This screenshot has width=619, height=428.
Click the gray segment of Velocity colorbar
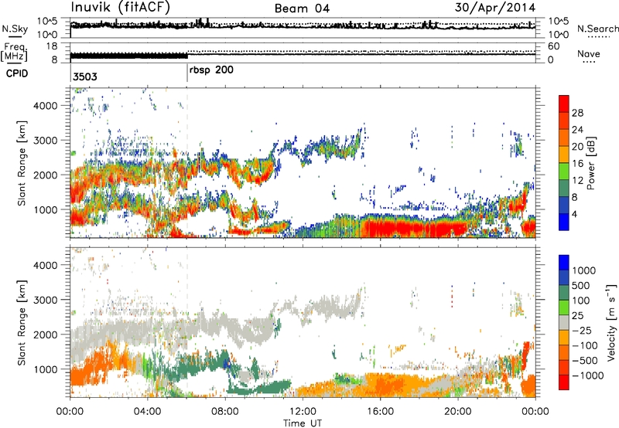(564, 323)
